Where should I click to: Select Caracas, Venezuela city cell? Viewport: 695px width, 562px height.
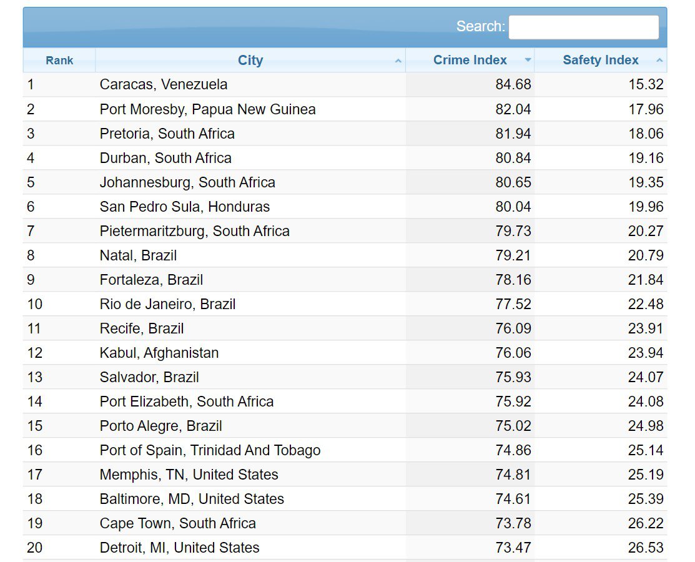coord(250,84)
